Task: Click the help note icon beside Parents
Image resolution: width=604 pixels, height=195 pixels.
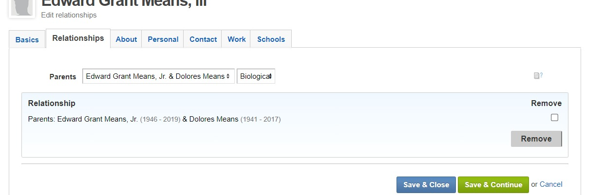Action: [538, 76]
